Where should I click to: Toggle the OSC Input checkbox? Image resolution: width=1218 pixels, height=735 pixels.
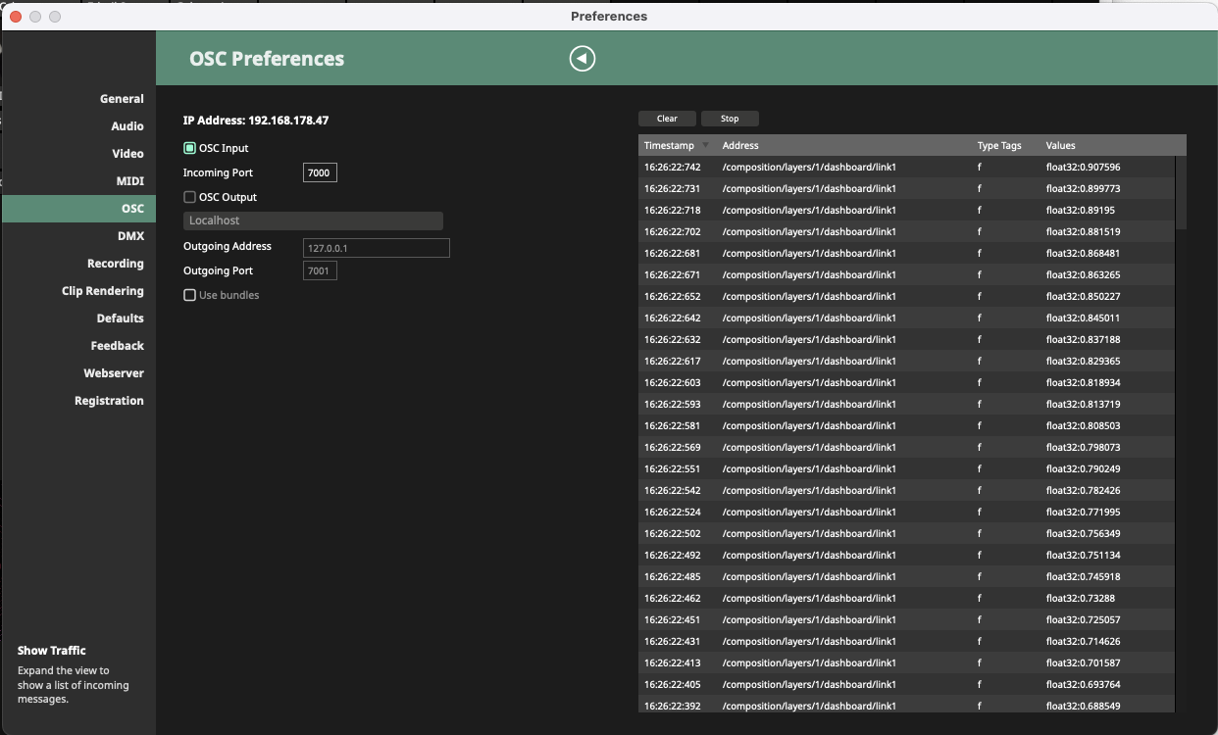tap(190, 148)
